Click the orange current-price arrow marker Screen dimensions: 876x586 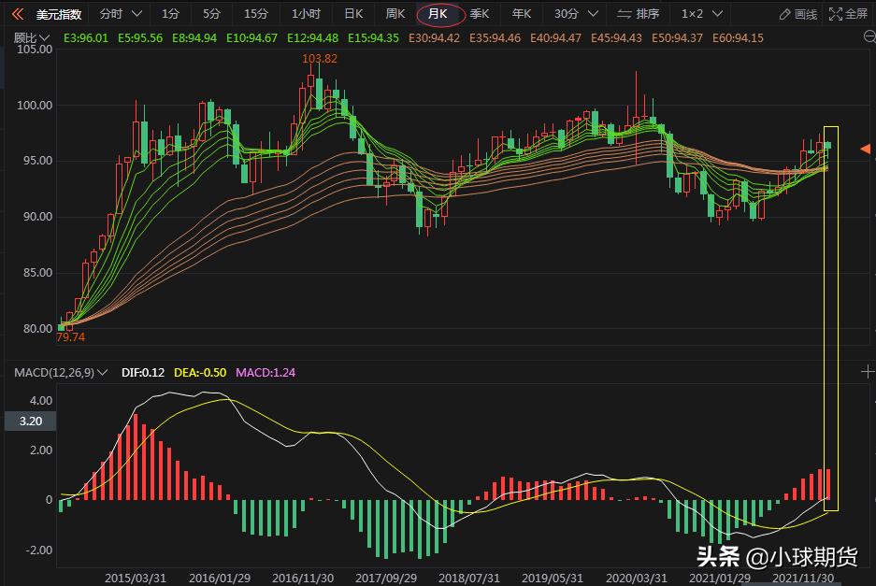[x=866, y=149]
